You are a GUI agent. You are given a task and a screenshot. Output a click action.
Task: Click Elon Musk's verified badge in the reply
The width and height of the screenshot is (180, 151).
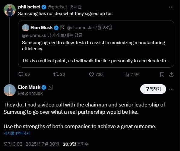(x=44, y=87)
